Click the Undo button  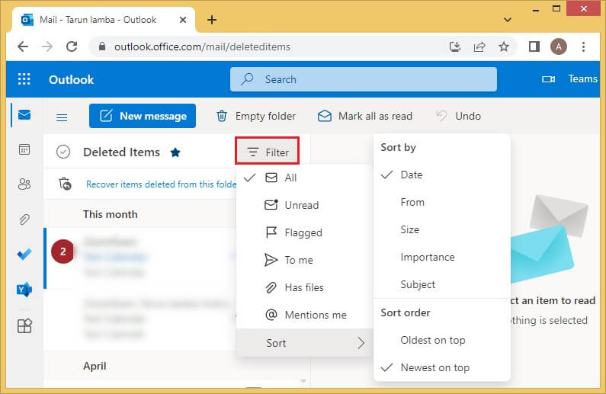459,117
